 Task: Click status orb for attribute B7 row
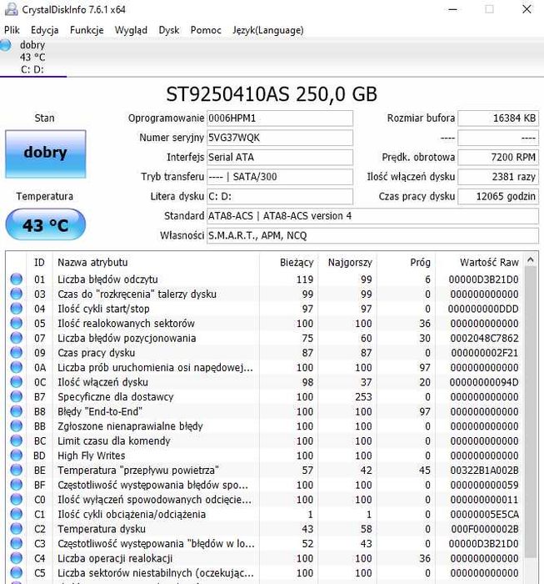(x=16, y=396)
